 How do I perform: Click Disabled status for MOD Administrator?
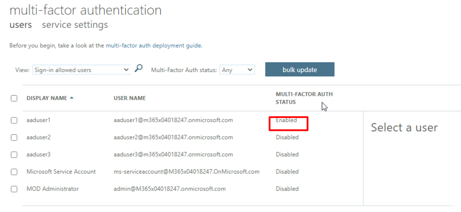click(x=287, y=189)
